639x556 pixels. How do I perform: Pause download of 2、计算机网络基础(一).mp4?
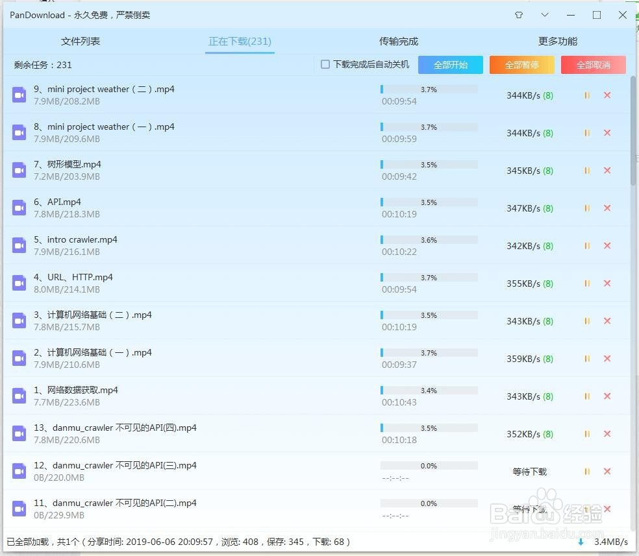[x=587, y=359]
